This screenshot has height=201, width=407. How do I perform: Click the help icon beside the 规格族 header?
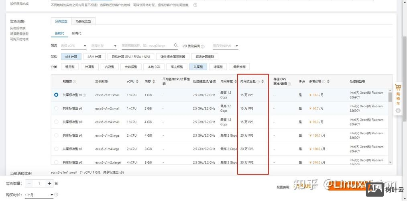tap(74, 82)
